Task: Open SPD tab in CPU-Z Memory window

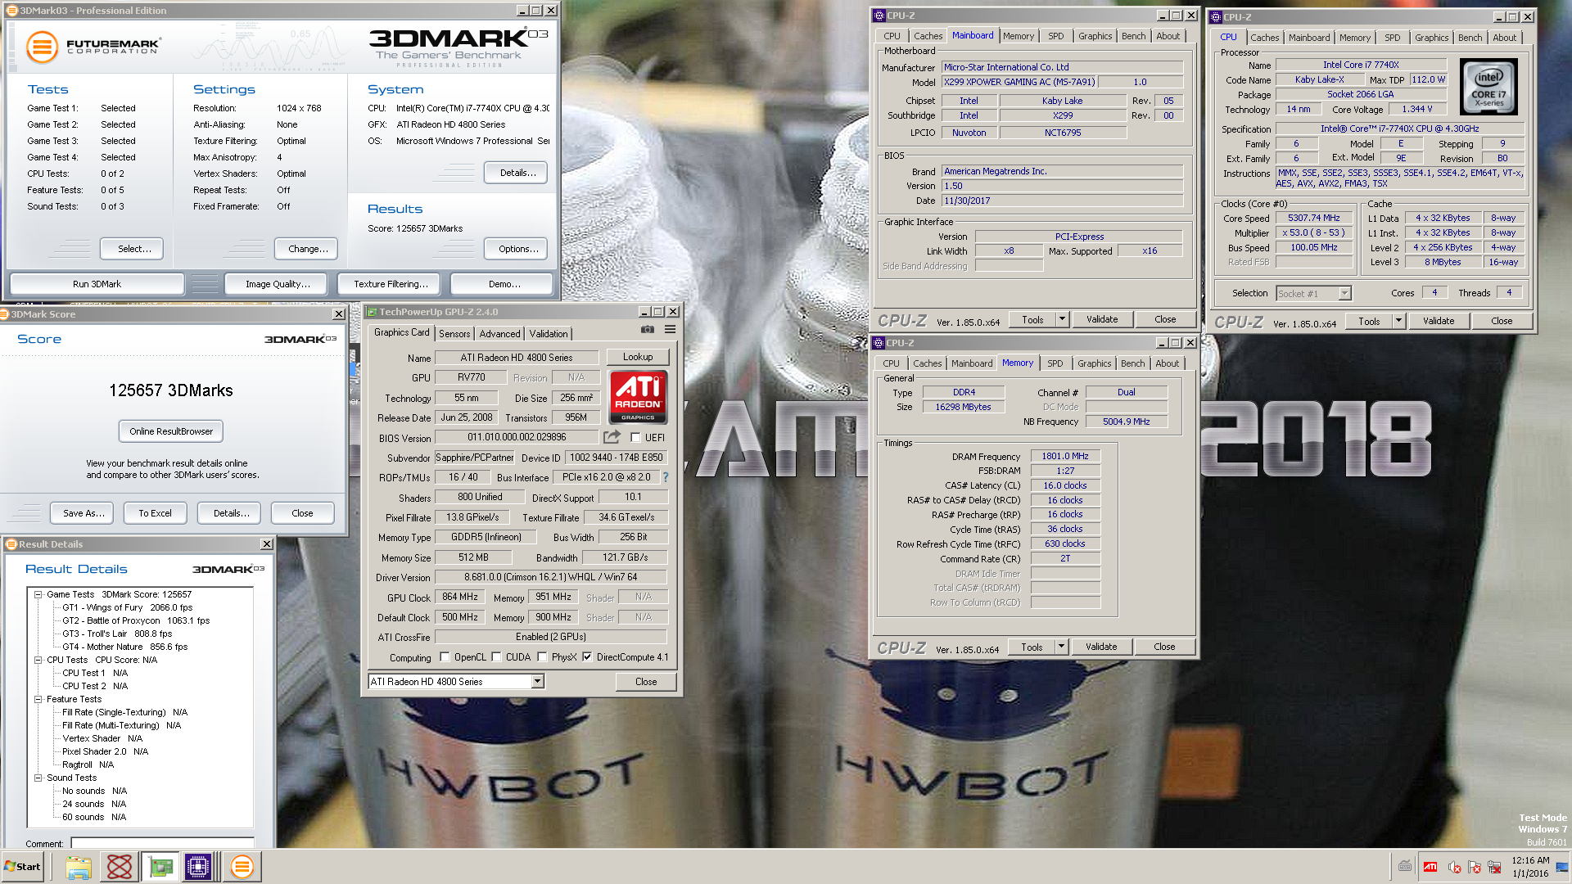Action: [1055, 363]
